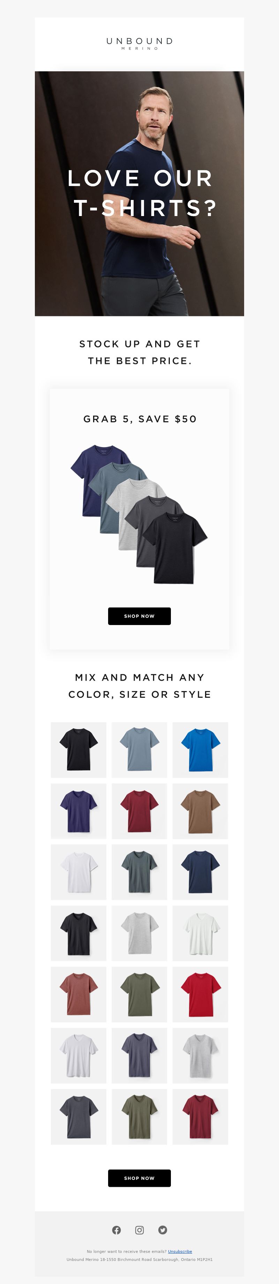Select the bright blue t-shirt thumbnail

201,749
